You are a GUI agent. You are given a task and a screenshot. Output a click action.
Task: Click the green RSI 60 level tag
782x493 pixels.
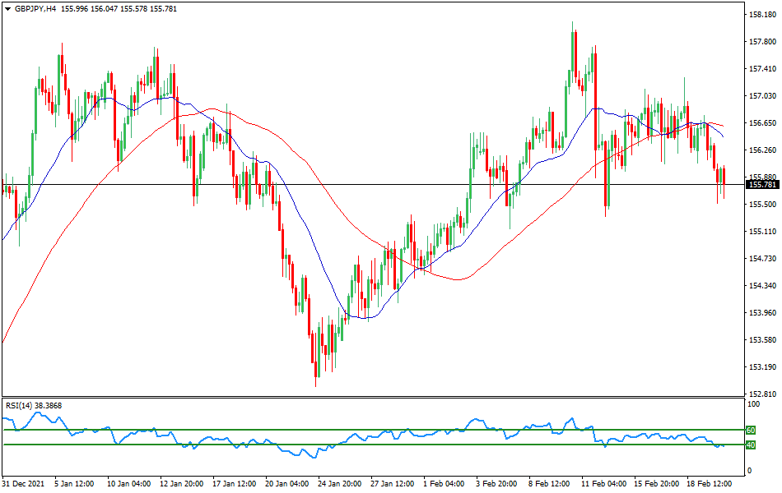point(751,431)
